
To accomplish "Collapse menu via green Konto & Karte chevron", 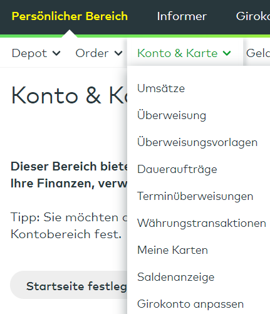I will click(227, 53).
